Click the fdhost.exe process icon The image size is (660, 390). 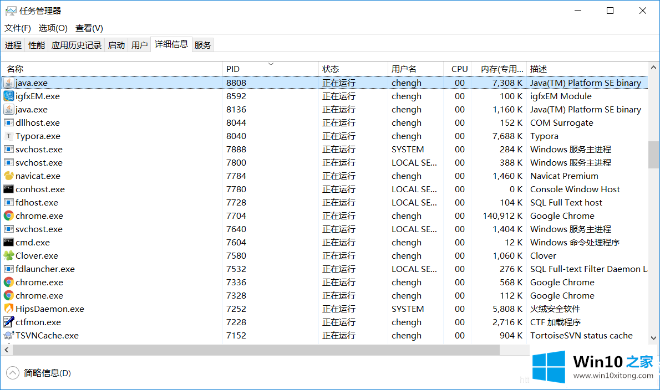[x=8, y=203]
